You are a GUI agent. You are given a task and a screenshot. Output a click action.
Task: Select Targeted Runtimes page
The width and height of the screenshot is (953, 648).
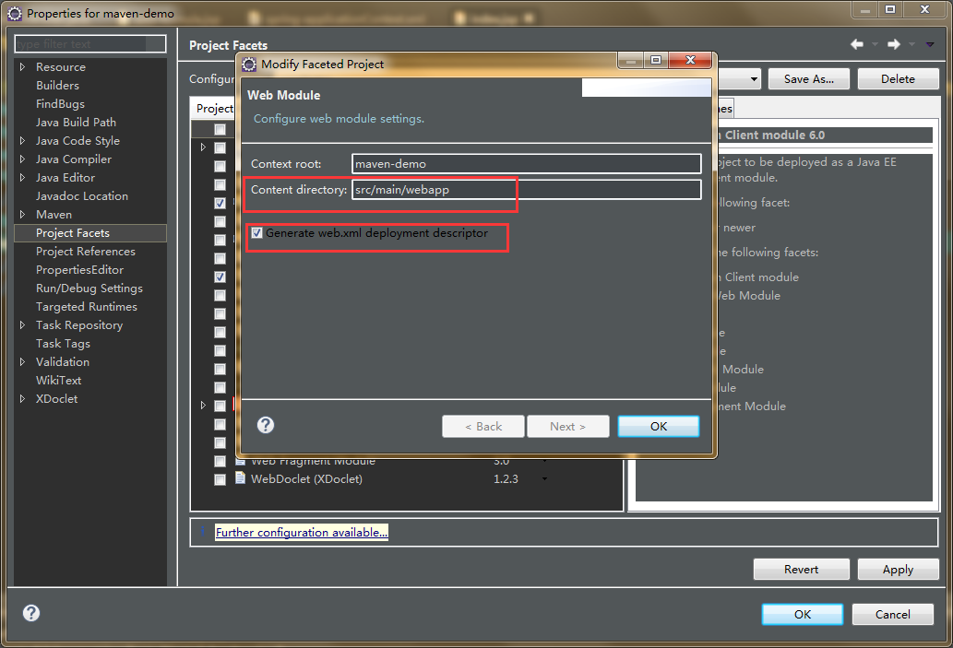tap(87, 307)
